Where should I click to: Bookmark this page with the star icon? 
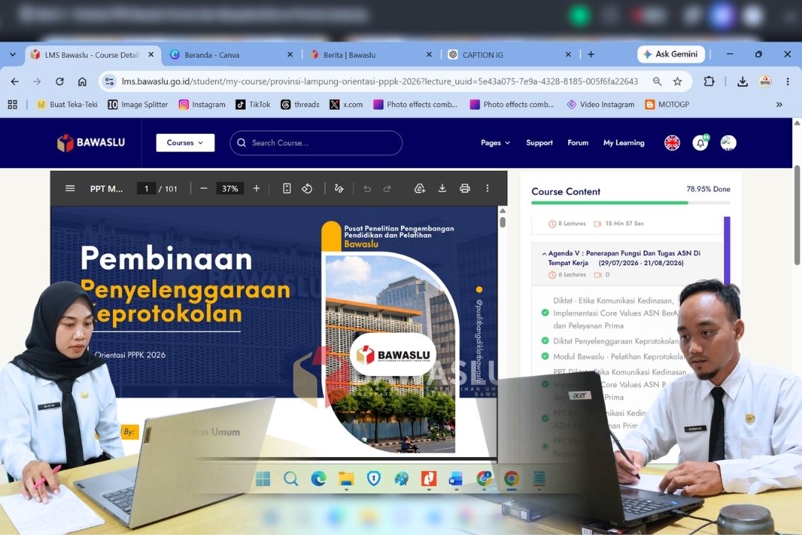pyautogui.click(x=678, y=82)
